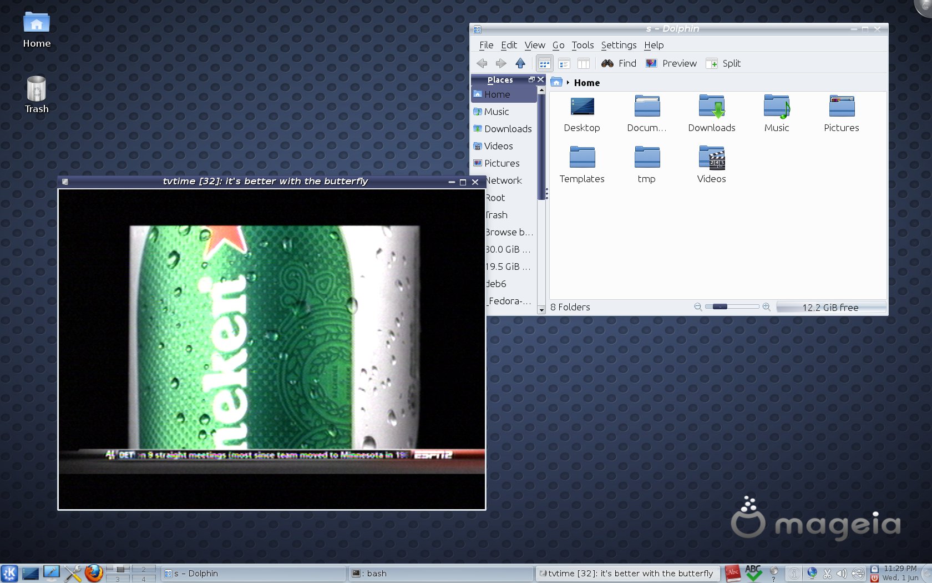Open the Settings menu
Screen dimensions: 932x583
point(618,45)
